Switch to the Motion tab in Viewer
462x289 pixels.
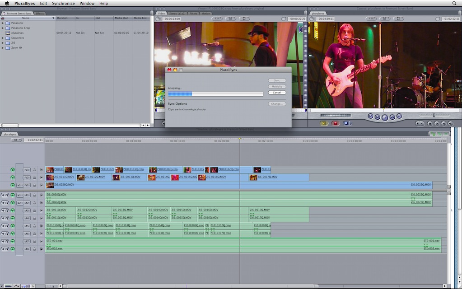pos(205,14)
